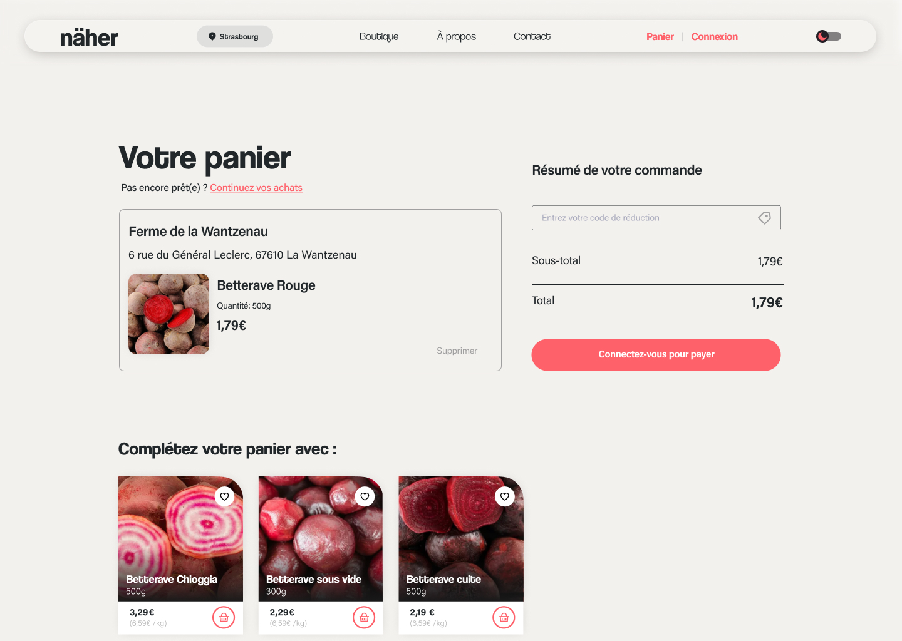Click the näher logo
This screenshot has width=902, height=641.
[x=89, y=38]
